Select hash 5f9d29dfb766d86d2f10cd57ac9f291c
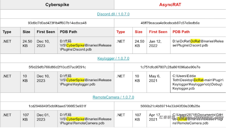226x128 pixels. pyautogui.click(x=57, y=67)
